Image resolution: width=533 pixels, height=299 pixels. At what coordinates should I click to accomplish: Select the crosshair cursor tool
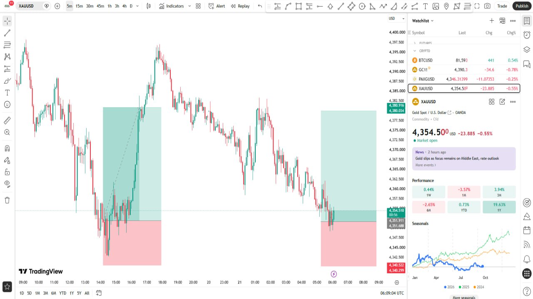[7, 21]
